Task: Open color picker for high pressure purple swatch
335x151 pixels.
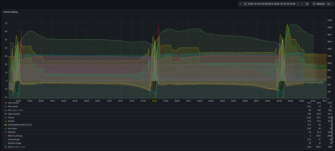Action: [x=5, y=114]
